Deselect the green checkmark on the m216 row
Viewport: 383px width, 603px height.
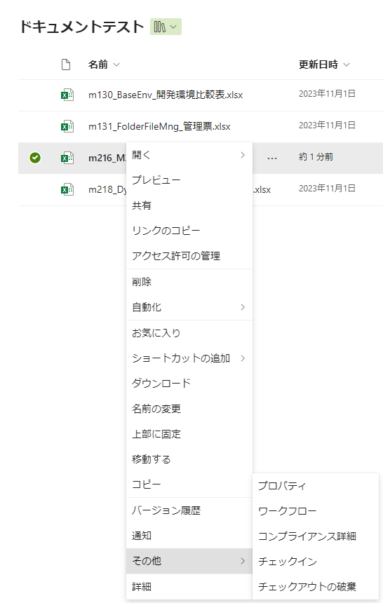tap(35, 158)
